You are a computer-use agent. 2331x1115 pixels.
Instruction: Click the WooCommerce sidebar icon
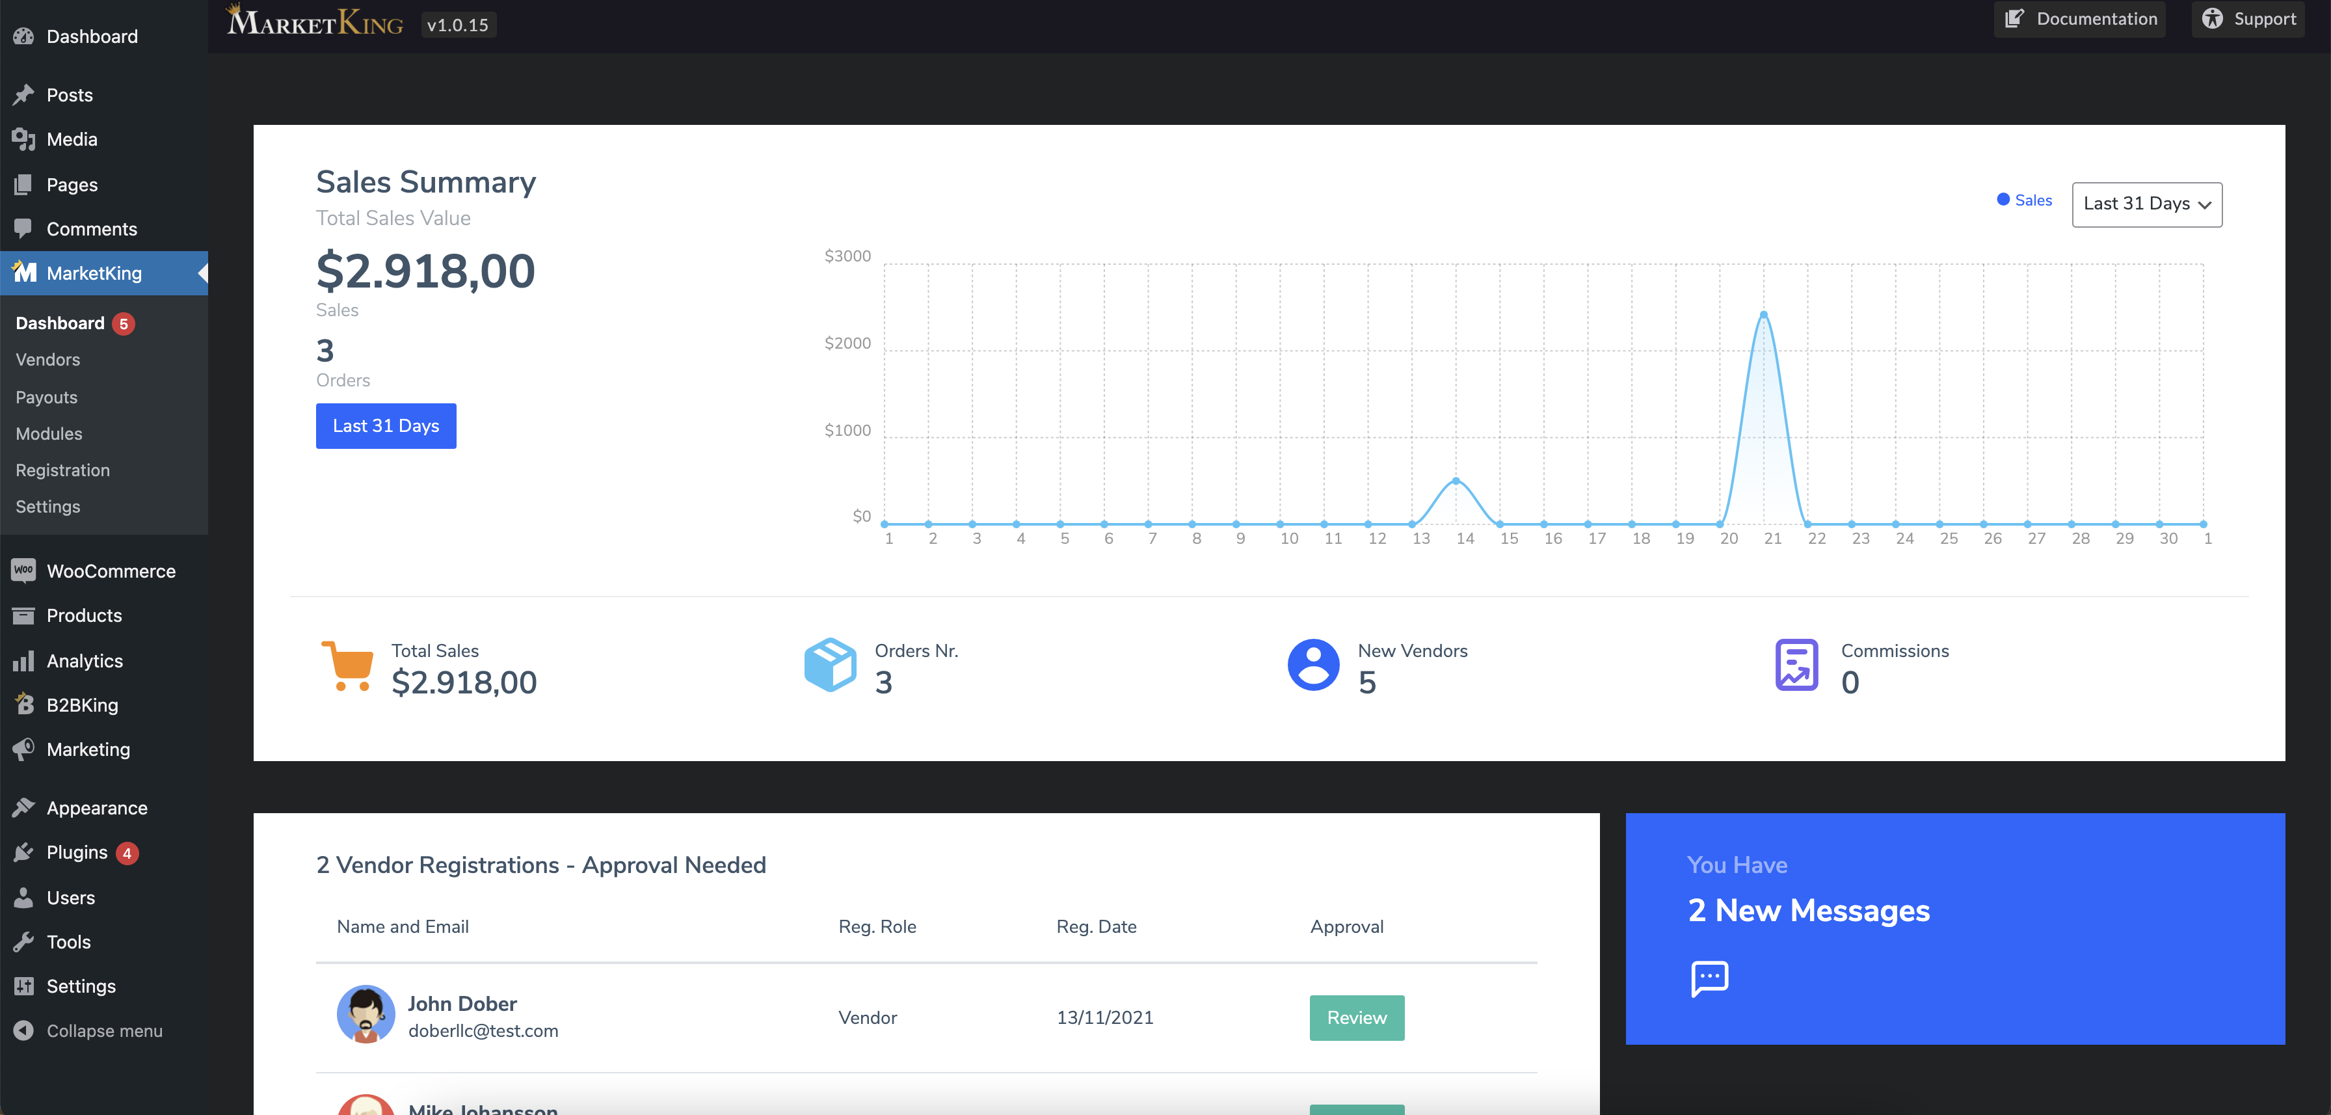[x=23, y=570]
